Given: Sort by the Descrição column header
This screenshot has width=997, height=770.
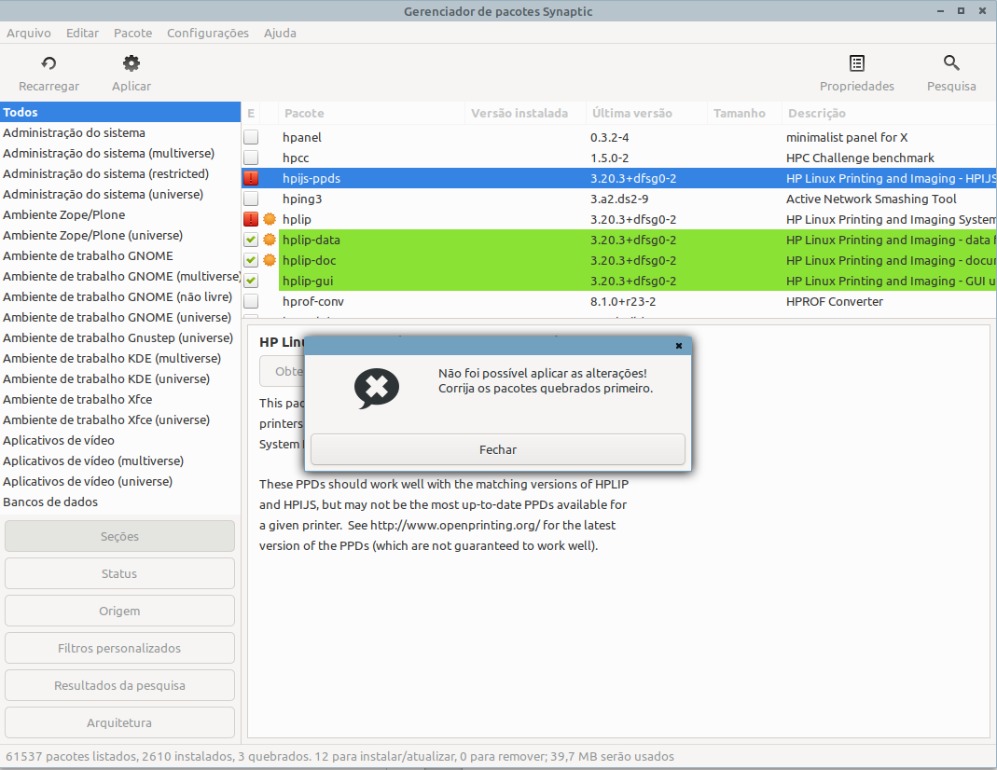Looking at the screenshot, I should (x=889, y=113).
